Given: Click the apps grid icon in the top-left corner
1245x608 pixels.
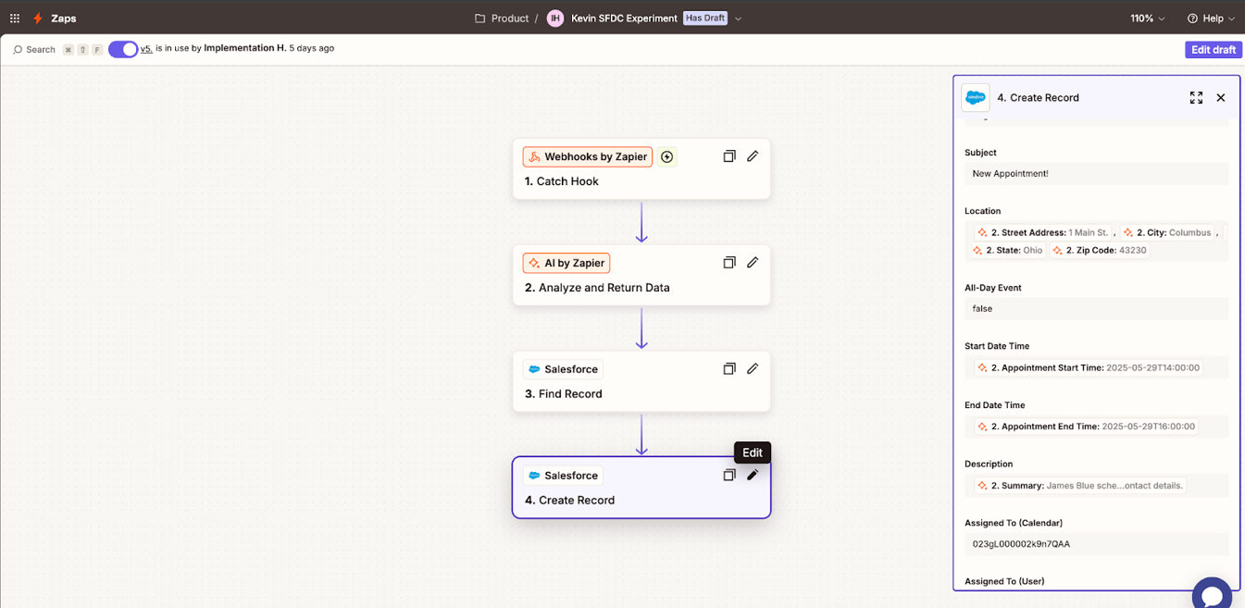Looking at the screenshot, I should pos(13,18).
